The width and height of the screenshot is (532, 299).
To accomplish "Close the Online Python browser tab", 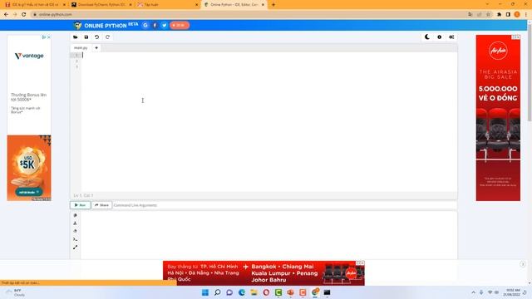I will (263, 5).
